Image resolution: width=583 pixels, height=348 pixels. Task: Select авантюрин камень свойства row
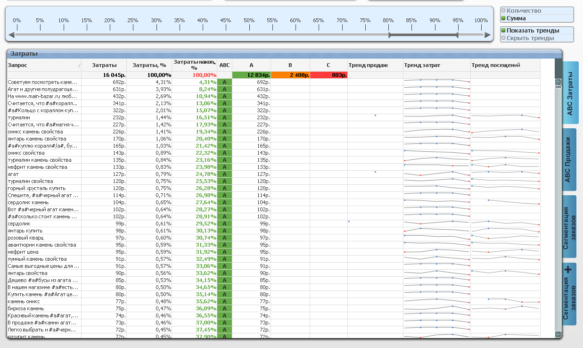coord(44,245)
